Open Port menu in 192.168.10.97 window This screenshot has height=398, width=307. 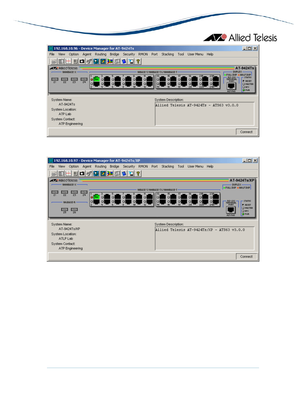(154, 167)
